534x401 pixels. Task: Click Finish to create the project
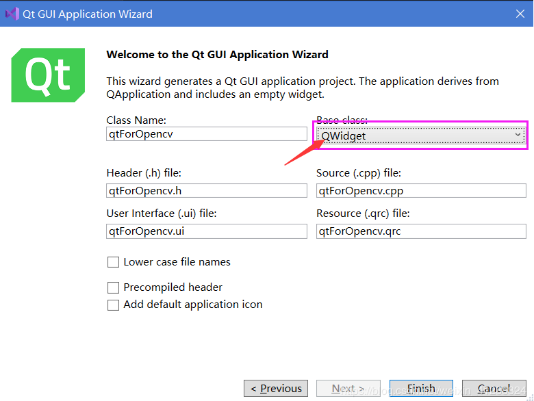[421, 389]
